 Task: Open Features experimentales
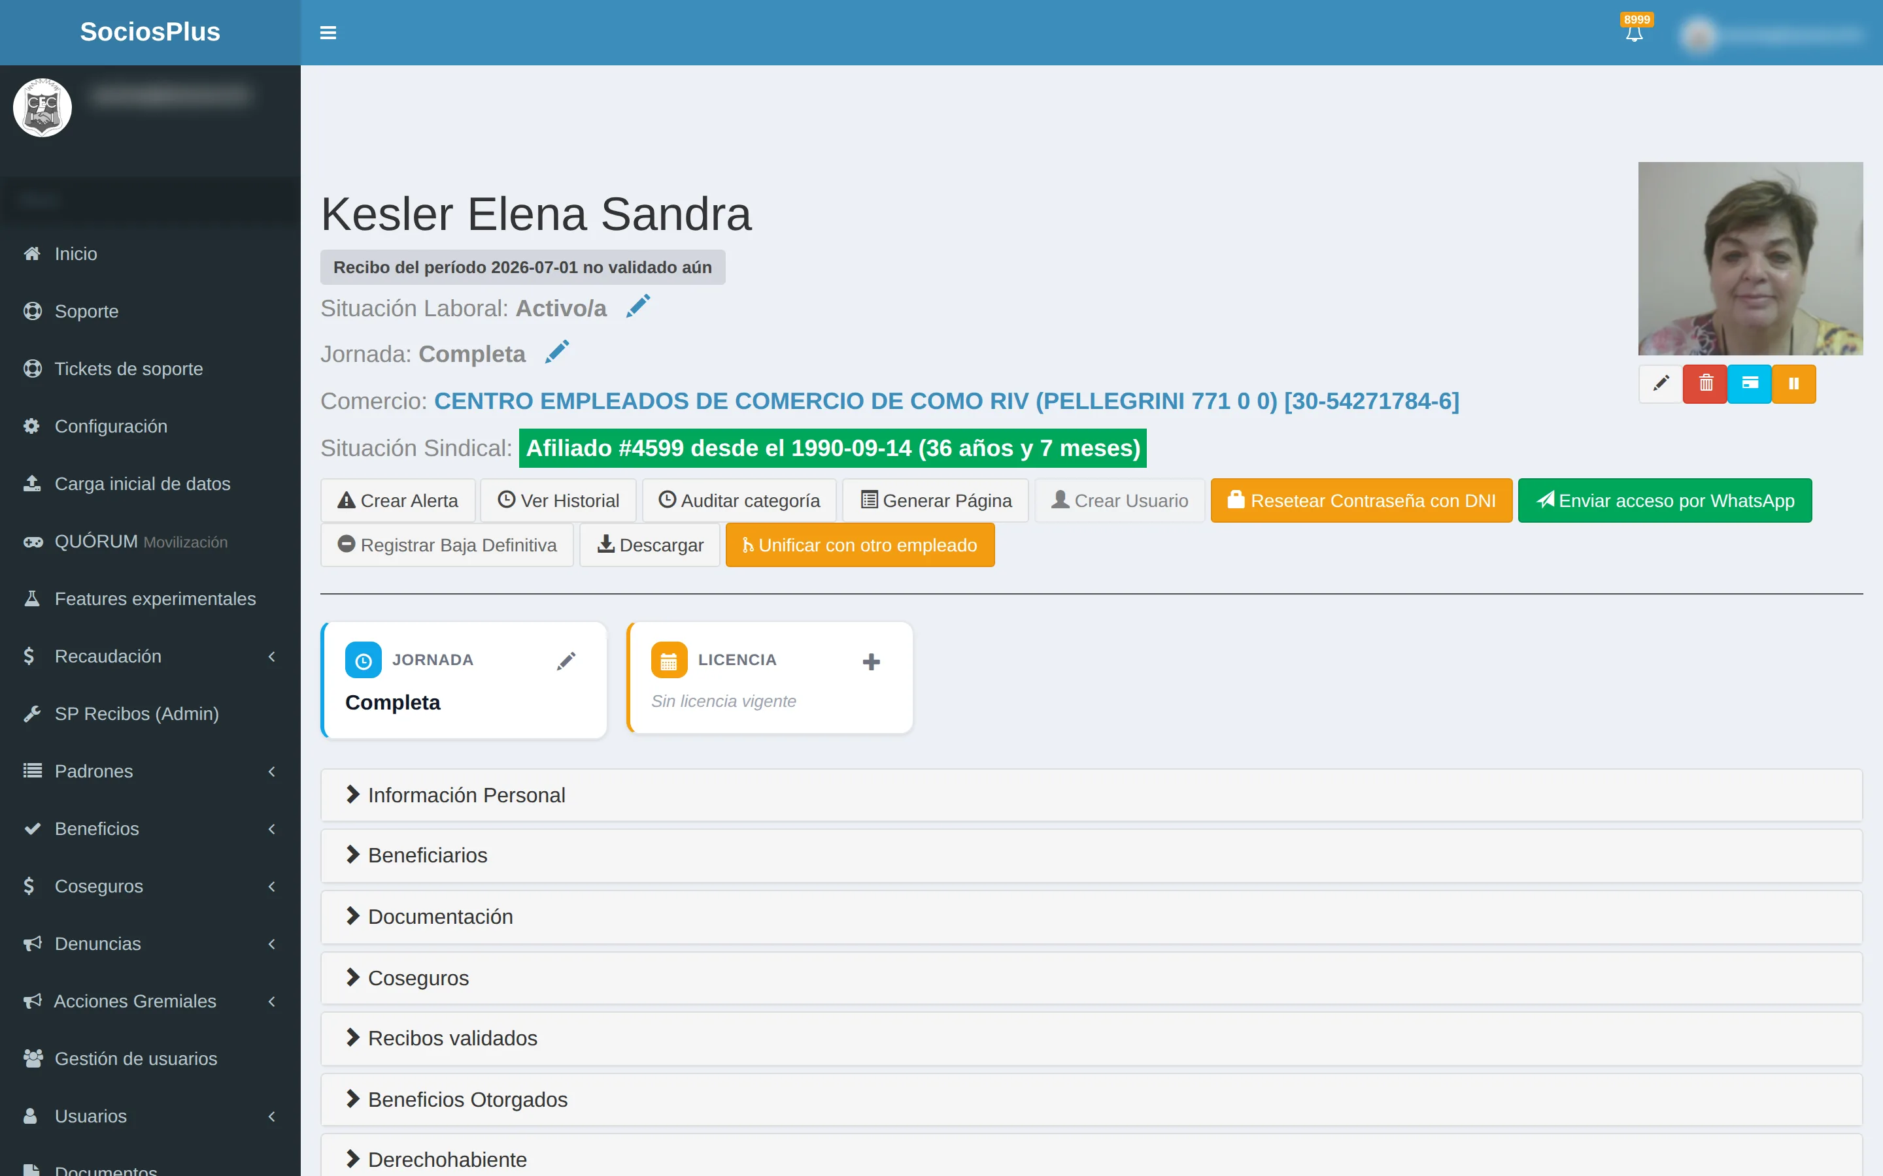tap(150, 599)
